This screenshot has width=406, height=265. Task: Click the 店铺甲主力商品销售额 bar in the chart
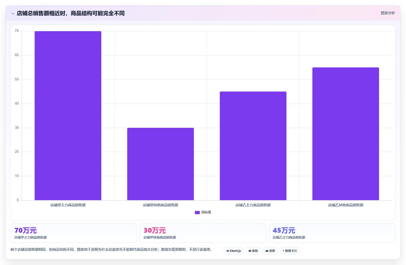click(x=68, y=116)
